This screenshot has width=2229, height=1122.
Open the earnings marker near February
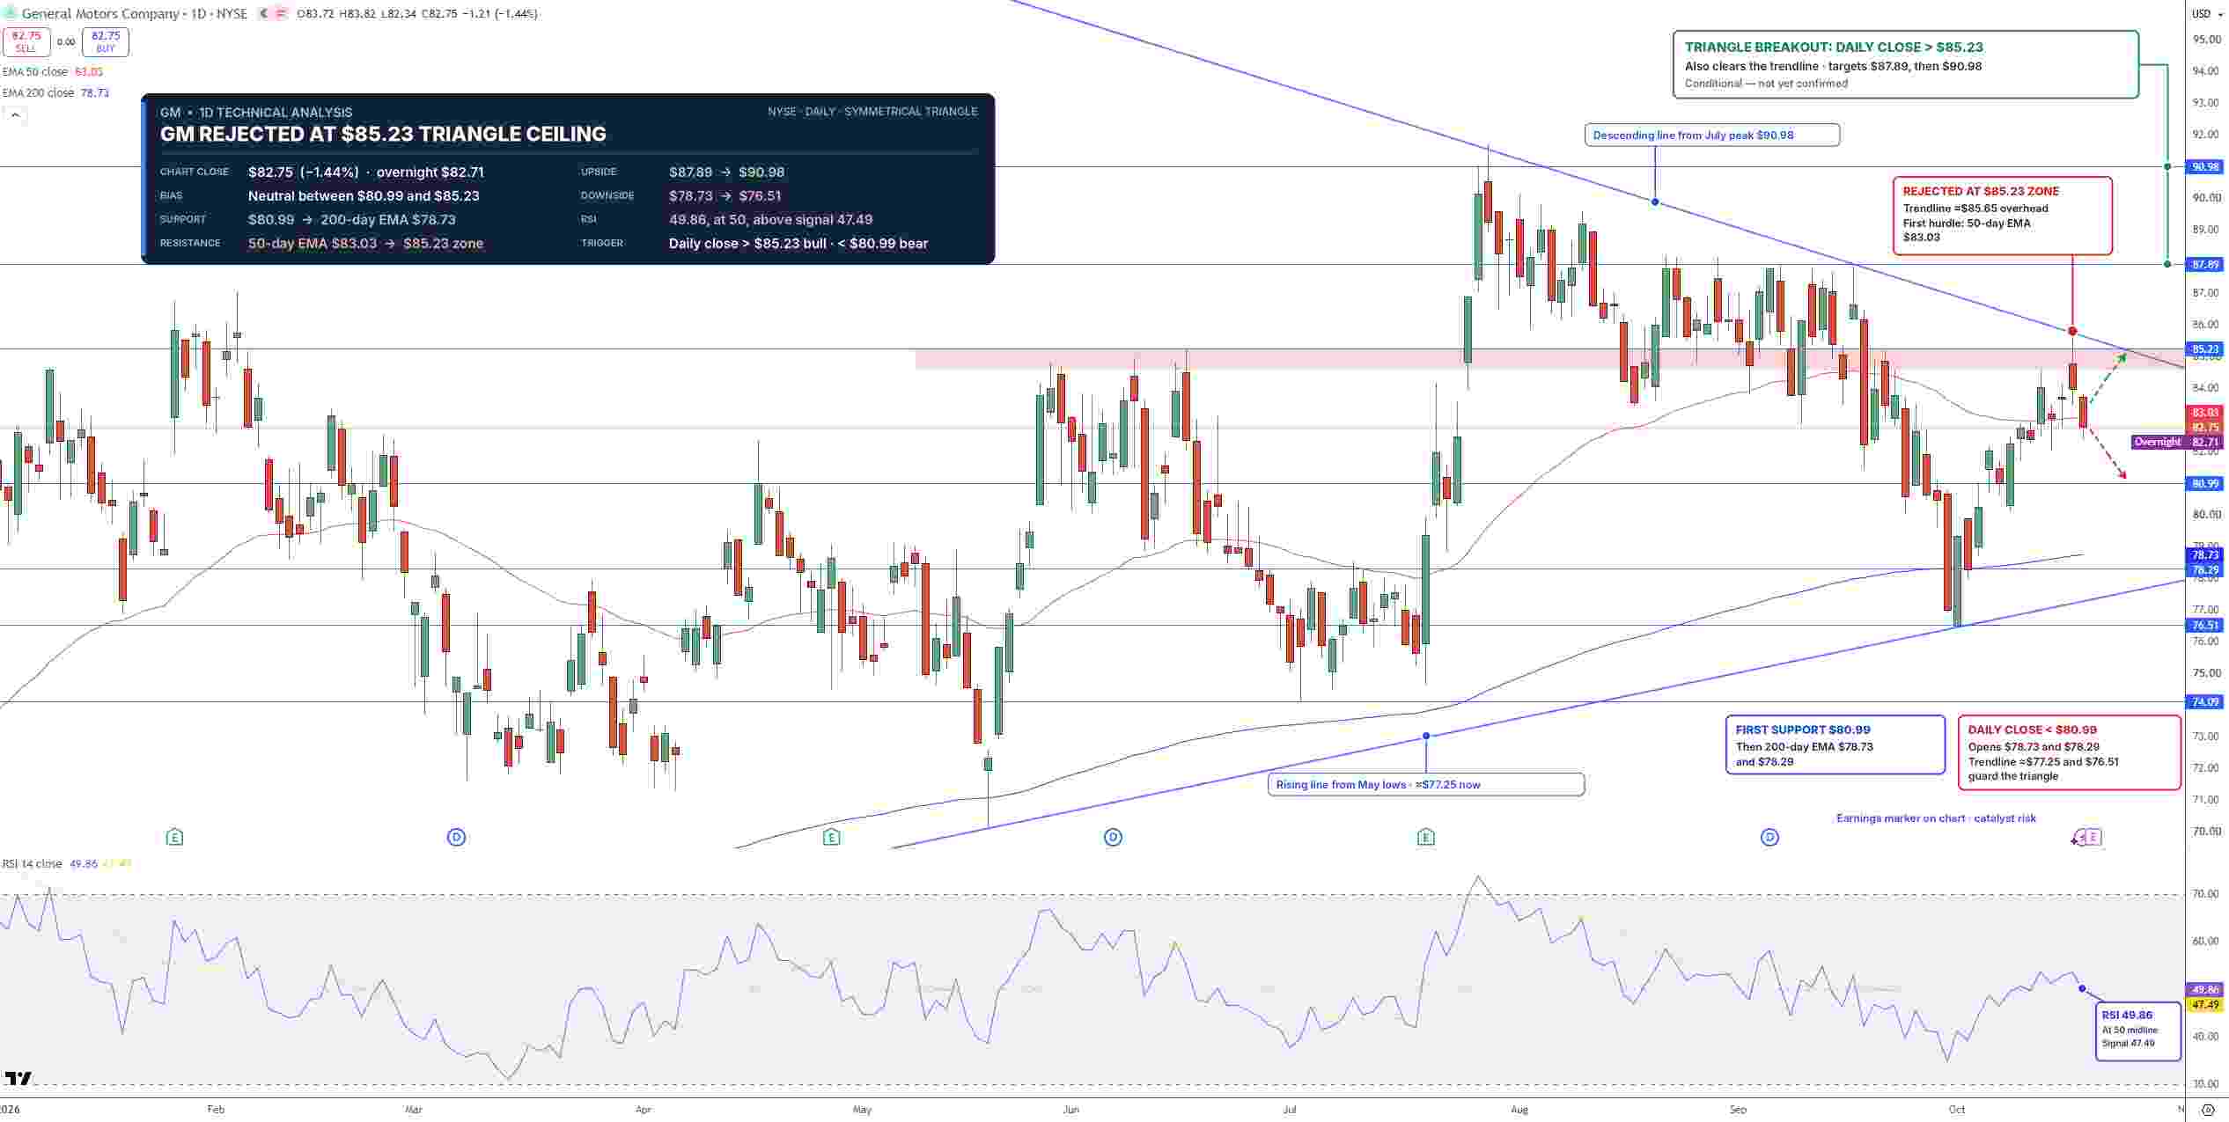(x=174, y=837)
